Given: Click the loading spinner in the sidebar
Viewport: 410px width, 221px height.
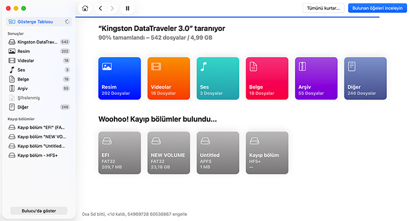Looking at the screenshot, I should 67,21.
